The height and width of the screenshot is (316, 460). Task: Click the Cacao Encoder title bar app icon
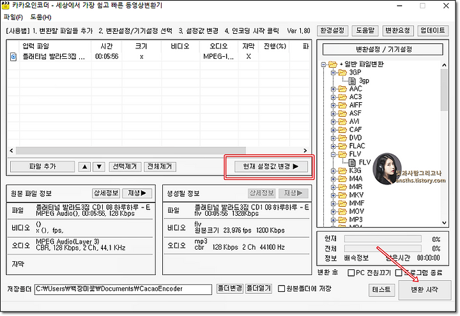click(6, 5)
